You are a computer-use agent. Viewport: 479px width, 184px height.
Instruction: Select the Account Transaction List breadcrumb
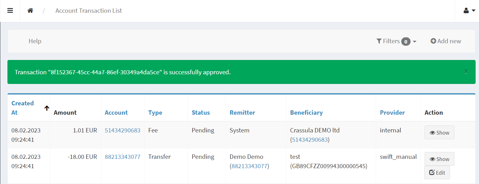click(88, 11)
